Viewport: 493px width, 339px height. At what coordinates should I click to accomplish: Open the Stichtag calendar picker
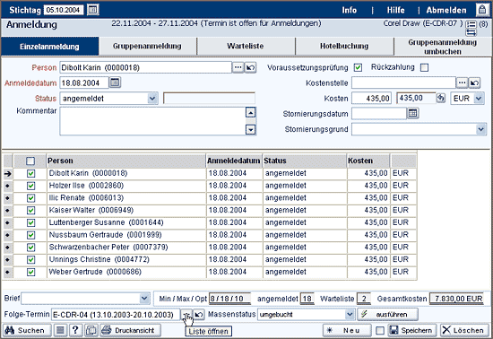(92, 10)
